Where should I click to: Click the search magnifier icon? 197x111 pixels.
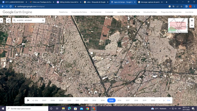click(x=14, y=20)
